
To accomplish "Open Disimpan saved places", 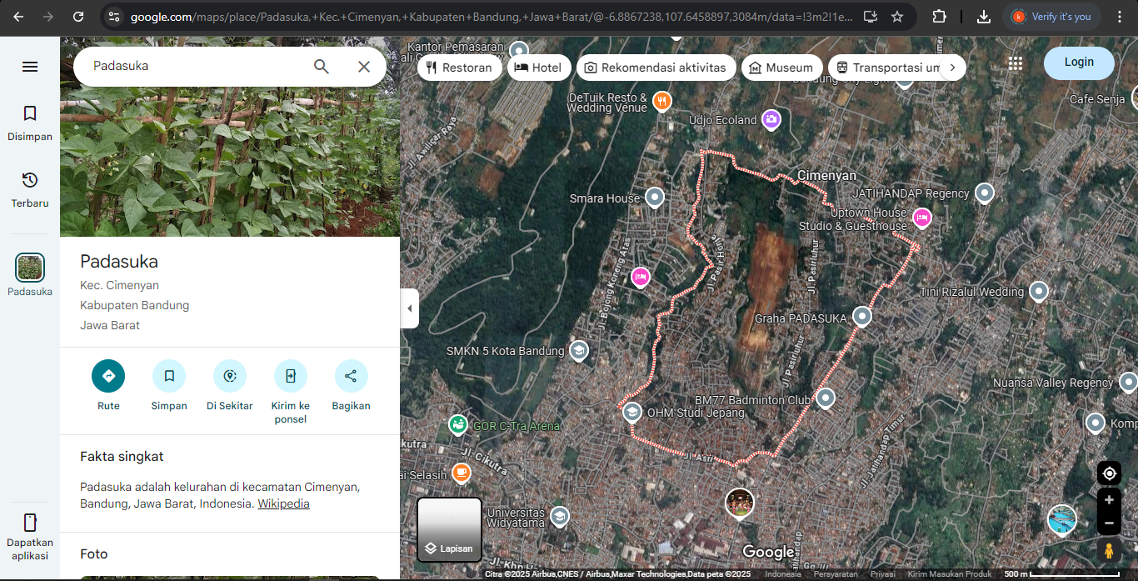I will point(30,123).
